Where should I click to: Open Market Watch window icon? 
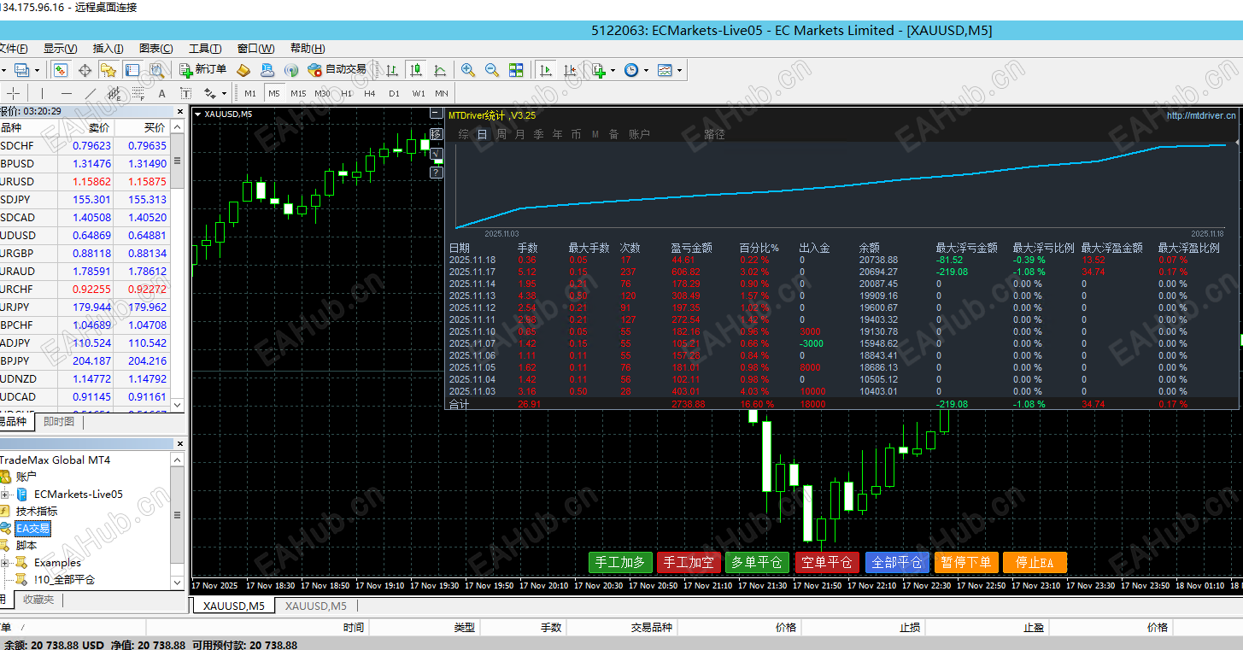(61, 70)
